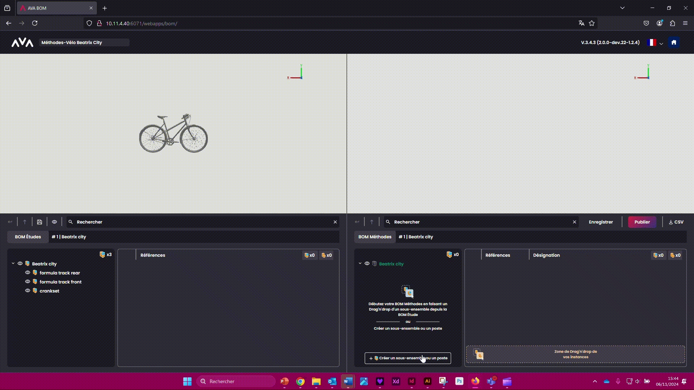Hide the formula track rear item

click(27, 273)
